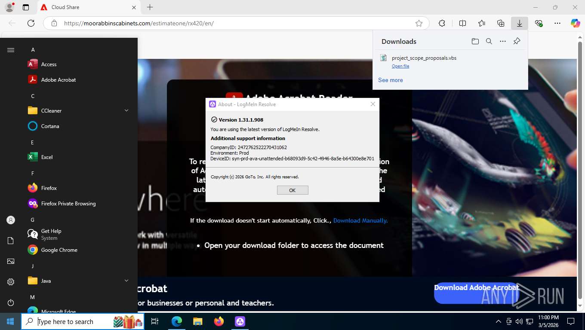Open volume control in tray

click(519, 321)
